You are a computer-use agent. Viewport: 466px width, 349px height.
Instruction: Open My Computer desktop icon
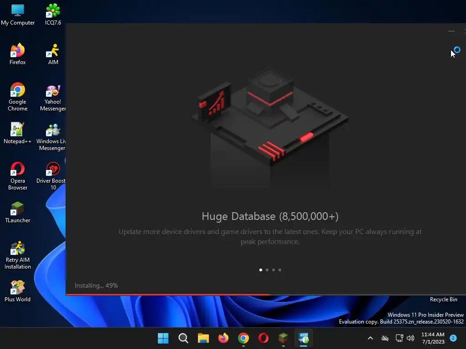click(18, 15)
